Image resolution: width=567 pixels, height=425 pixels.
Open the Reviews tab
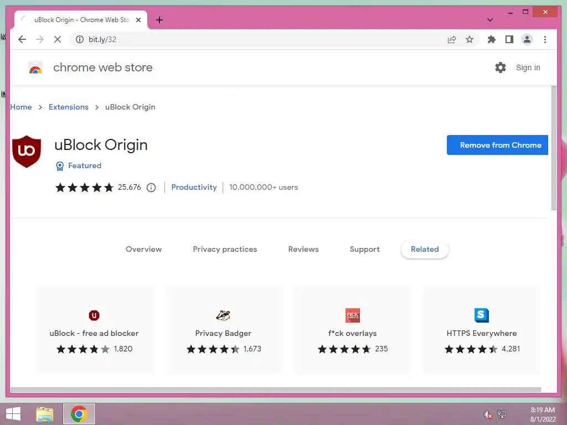coord(303,250)
